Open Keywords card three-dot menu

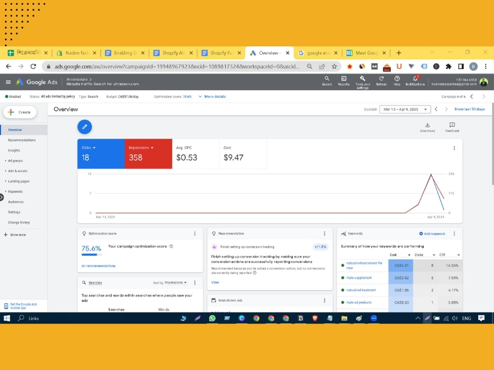tap(454, 233)
